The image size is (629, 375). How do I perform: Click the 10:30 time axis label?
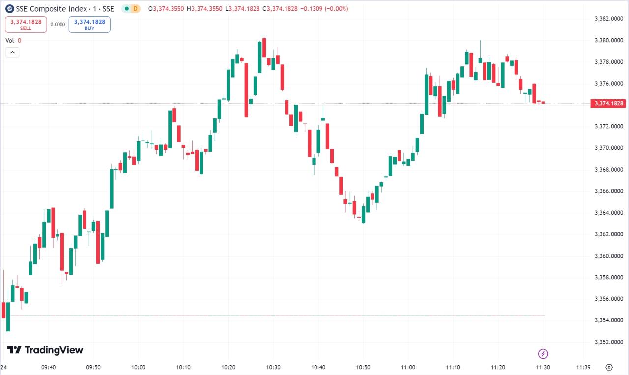click(x=273, y=367)
